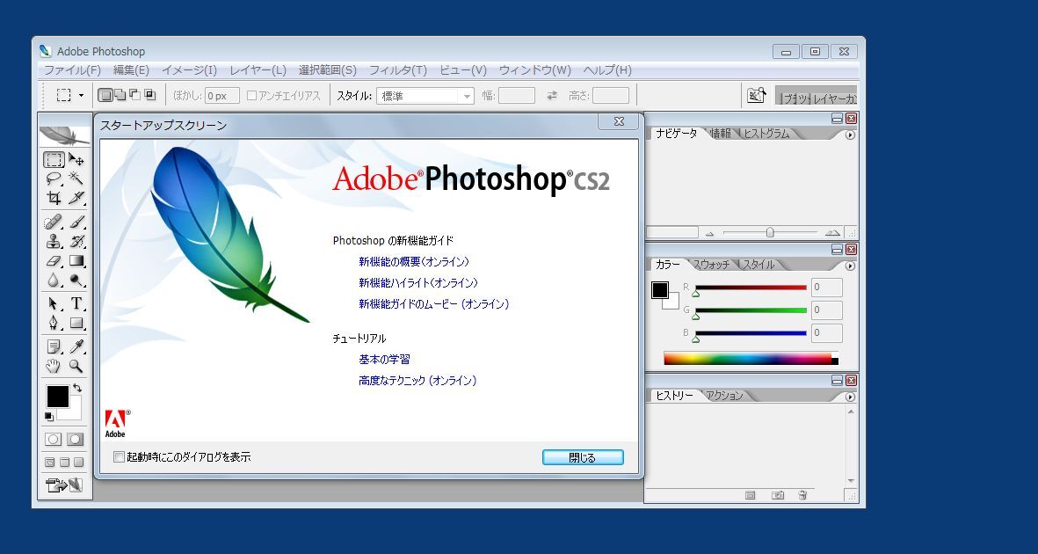1038x554 pixels.
Task: Select the Clone Stamp tool
Action: coord(54,241)
